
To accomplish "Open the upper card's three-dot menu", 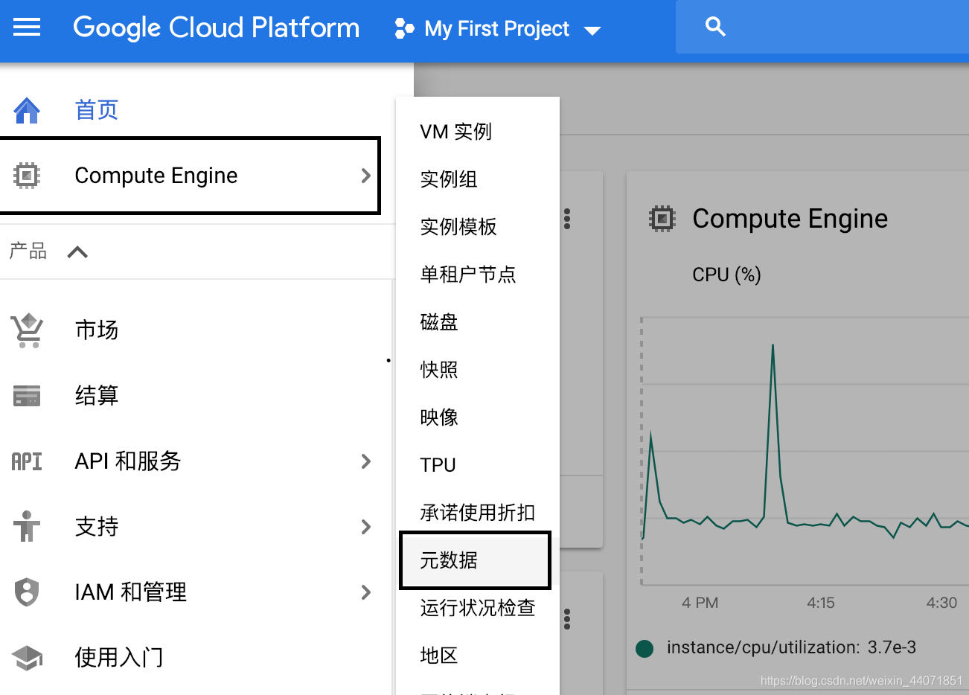I will coord(567,219).
